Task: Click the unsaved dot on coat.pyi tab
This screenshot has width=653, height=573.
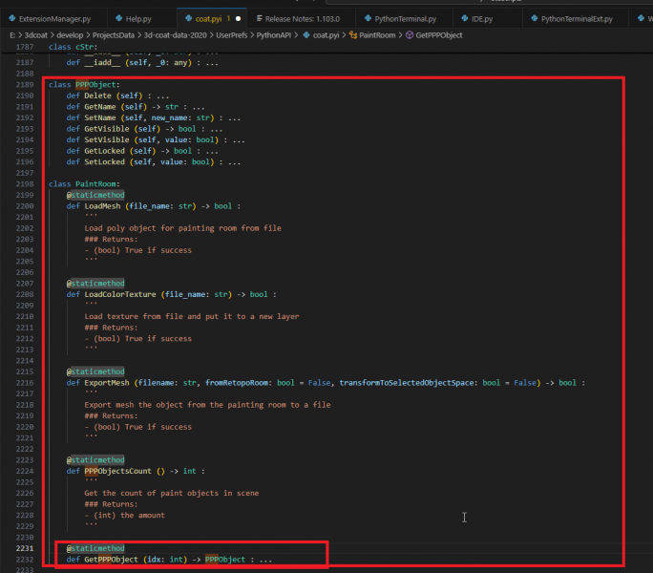Action: (236, 19)
